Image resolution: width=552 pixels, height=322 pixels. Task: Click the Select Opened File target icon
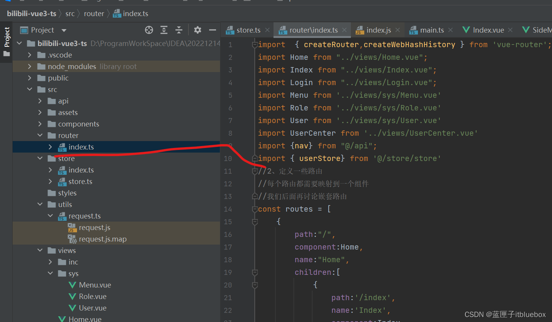pos(149,30)
